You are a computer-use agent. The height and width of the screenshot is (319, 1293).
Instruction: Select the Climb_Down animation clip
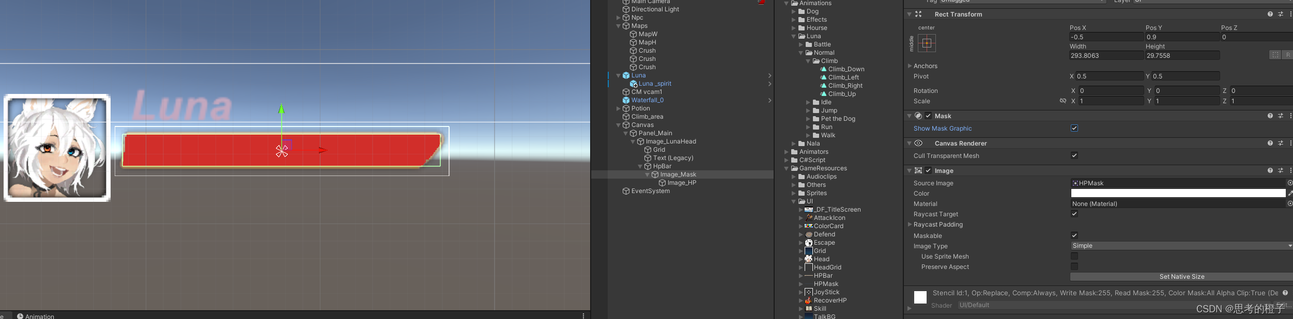coord(842,69)
